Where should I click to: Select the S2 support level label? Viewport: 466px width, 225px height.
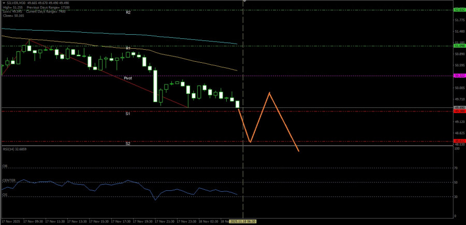tap(128, 144)
